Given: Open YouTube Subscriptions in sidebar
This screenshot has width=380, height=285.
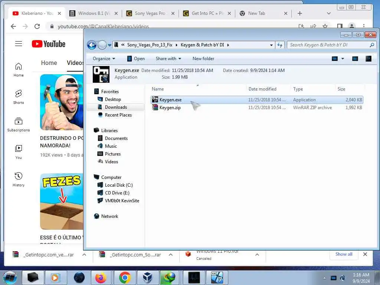Looking at the screenshot, I should [x=19, y=125].
